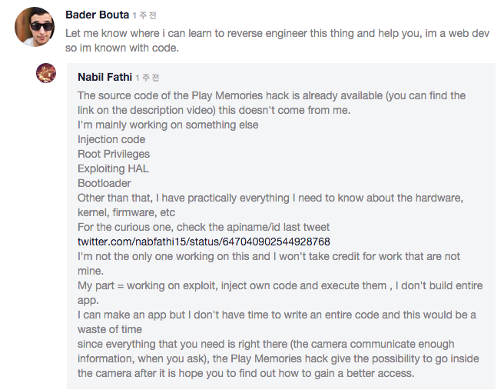Open the Bader Bouta username link
Viewport: 504px width, 390px height.
(x=97, y=15)
